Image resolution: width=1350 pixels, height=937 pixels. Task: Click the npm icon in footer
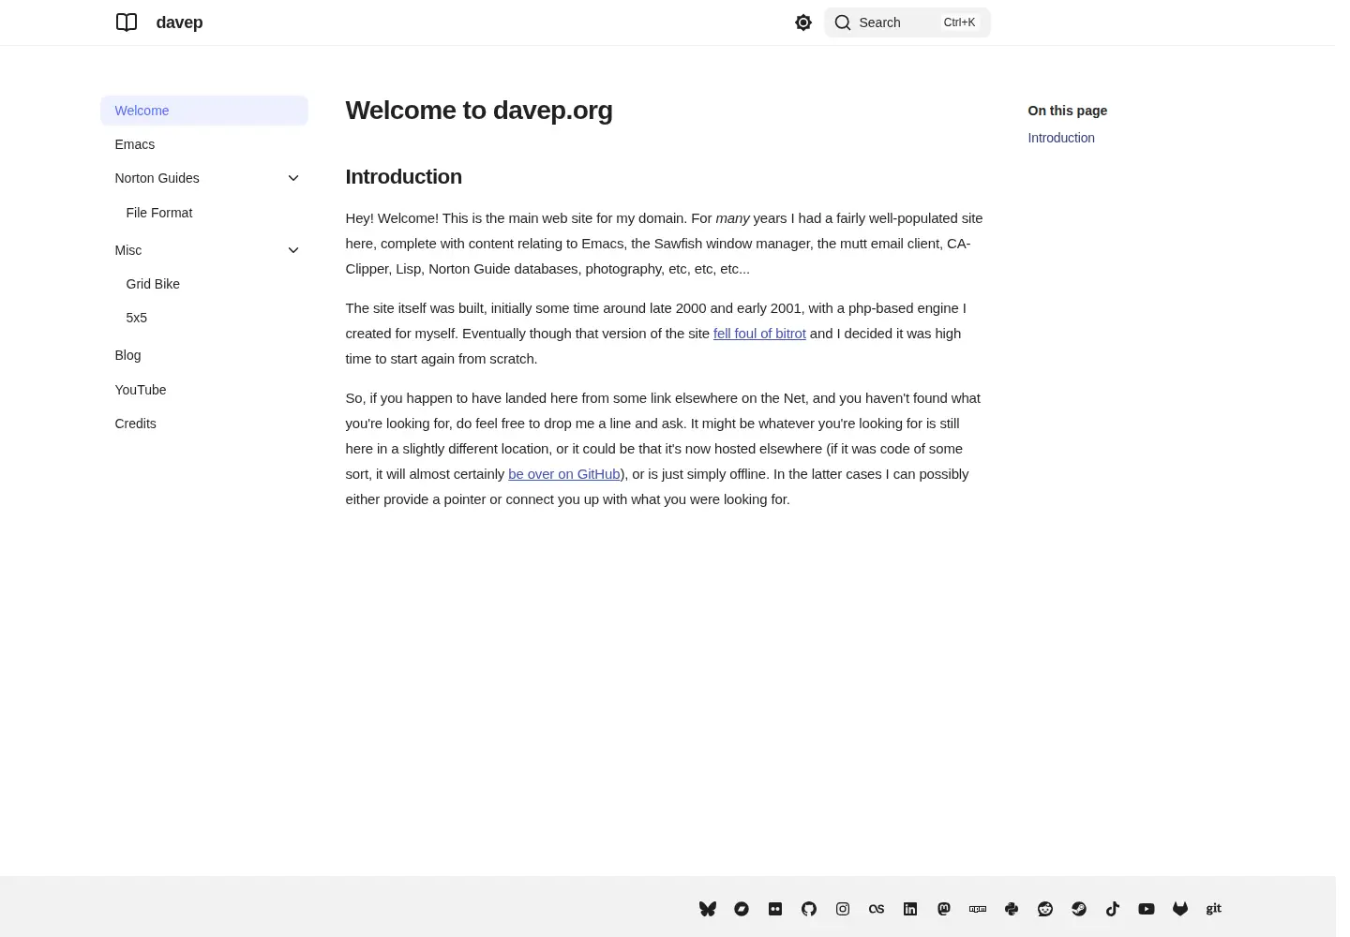pos(978,909)
